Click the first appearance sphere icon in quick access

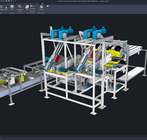7,1
